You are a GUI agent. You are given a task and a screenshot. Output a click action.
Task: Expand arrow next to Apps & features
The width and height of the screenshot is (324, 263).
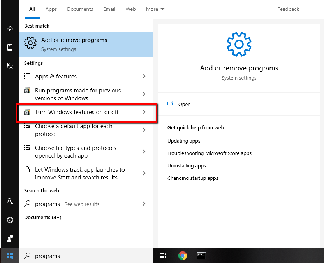click(x=144, y=76)
